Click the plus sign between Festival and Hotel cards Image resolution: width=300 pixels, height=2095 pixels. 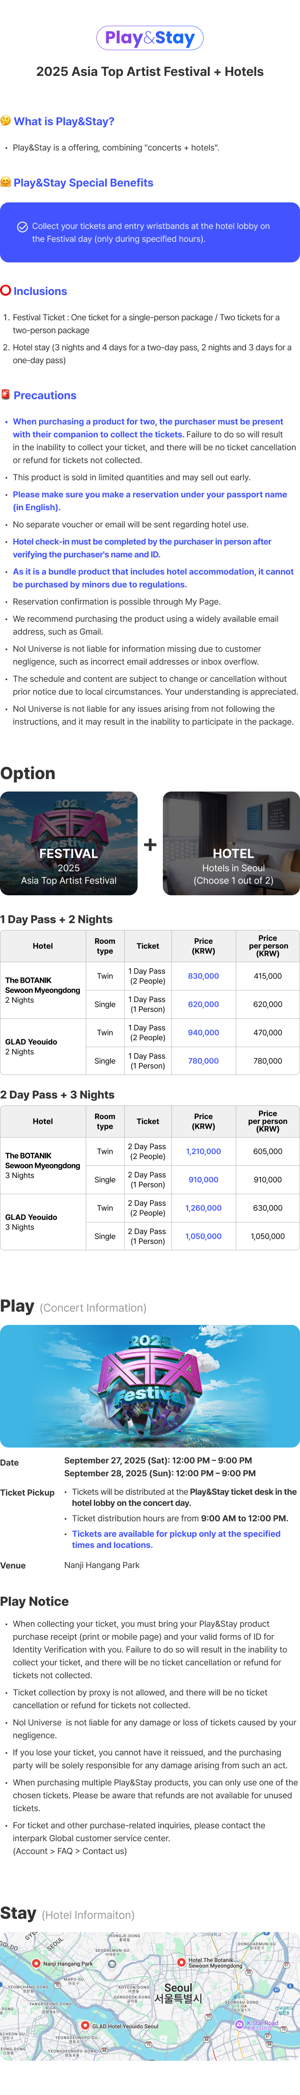[x=150, y=844]
